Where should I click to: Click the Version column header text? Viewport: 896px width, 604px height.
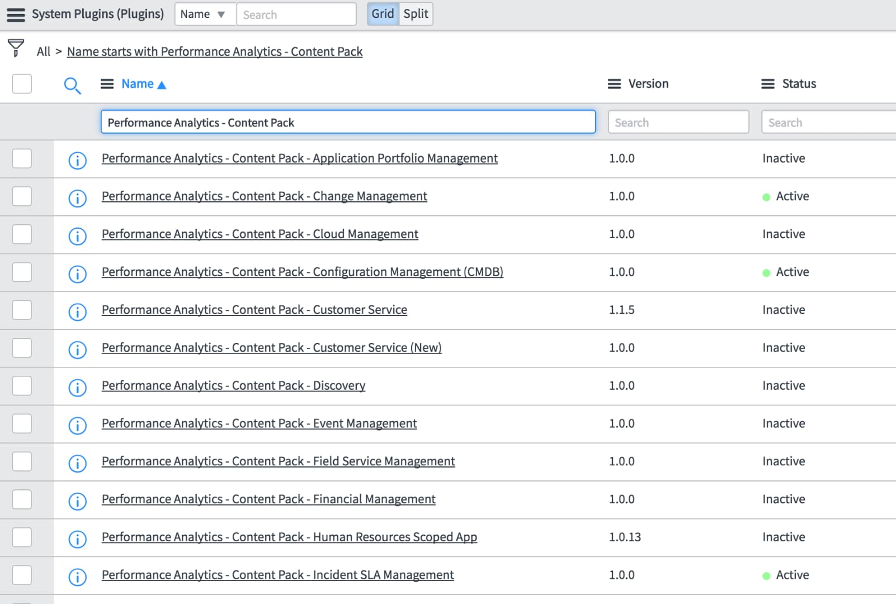(649, 84)
